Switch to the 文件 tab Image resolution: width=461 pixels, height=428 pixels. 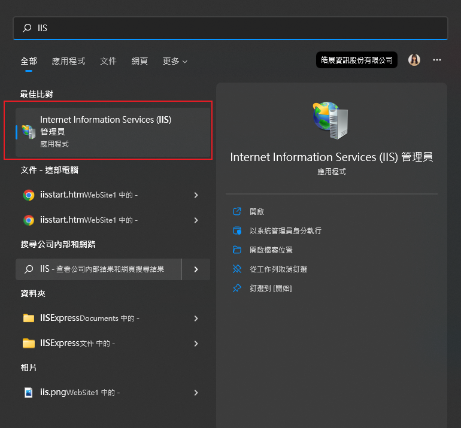pos(108,61)
